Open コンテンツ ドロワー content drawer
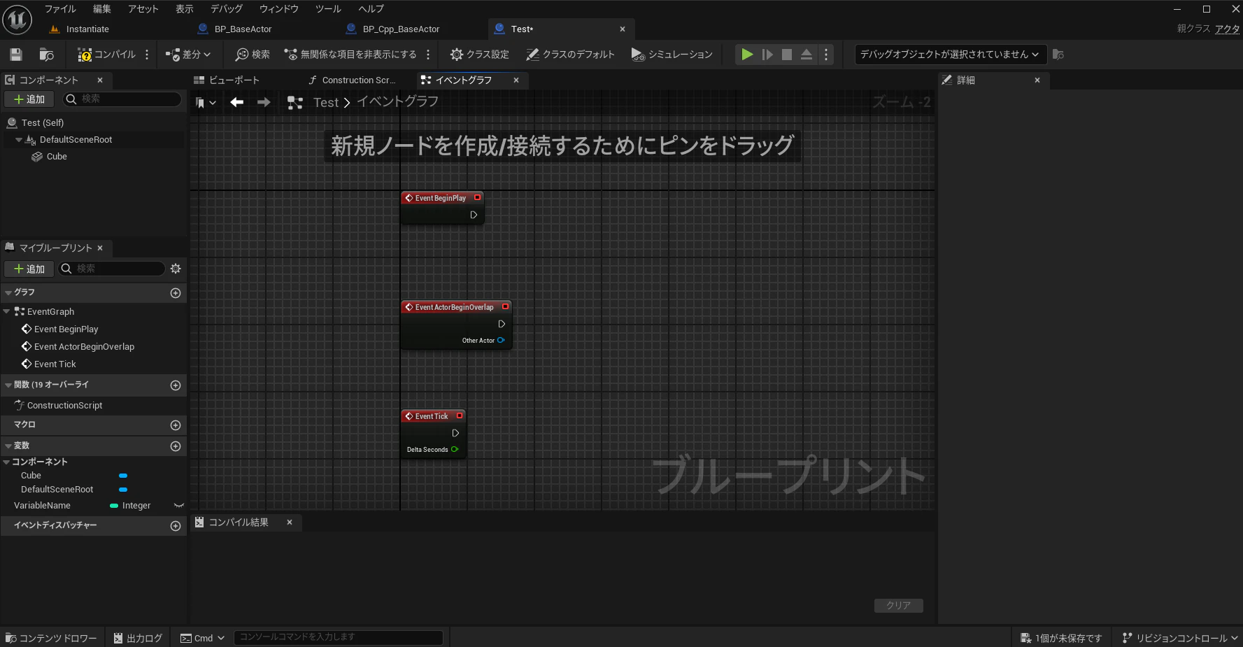 [x=52, y=638]
